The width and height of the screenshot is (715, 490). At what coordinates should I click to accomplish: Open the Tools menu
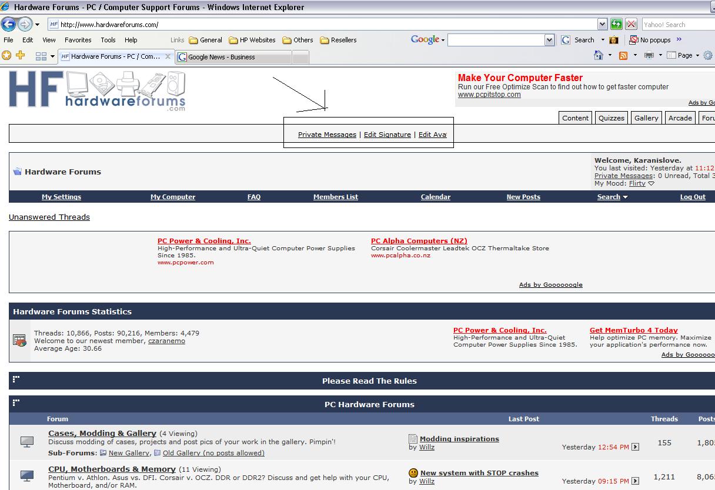click(x=108, y=40)
